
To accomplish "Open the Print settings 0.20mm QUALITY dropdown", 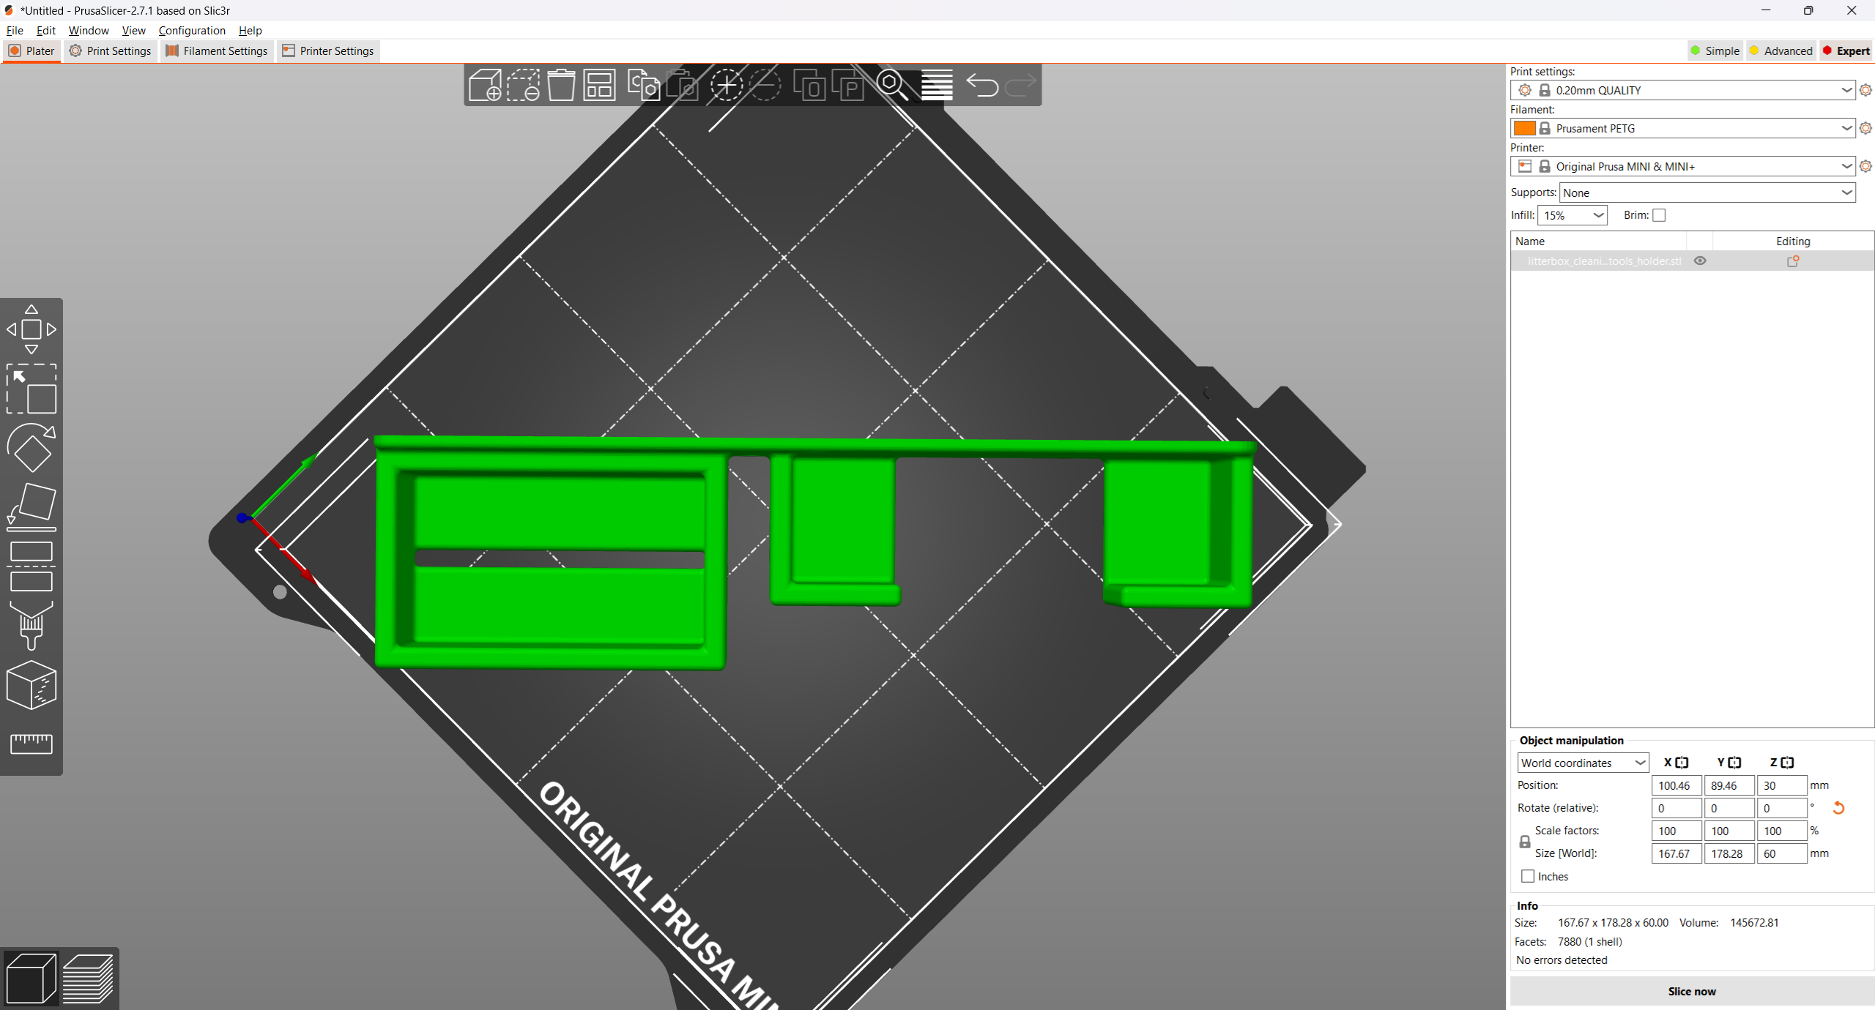I will [x=1682, y=90].
